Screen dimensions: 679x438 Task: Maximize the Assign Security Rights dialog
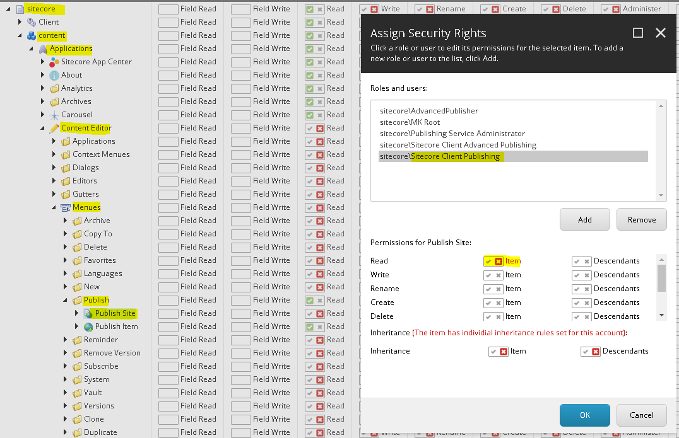(x=637, y=33)
